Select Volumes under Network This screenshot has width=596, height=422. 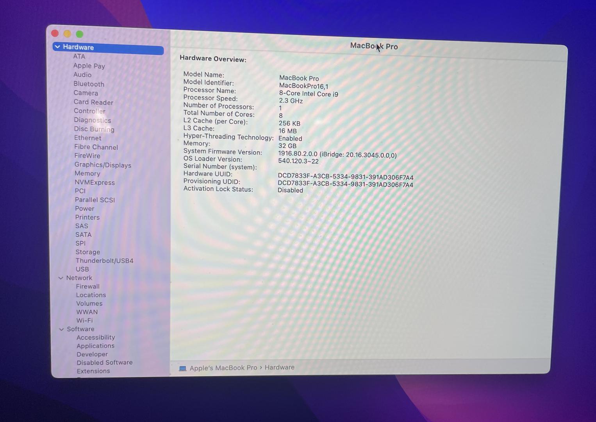[x=89, y=304]
